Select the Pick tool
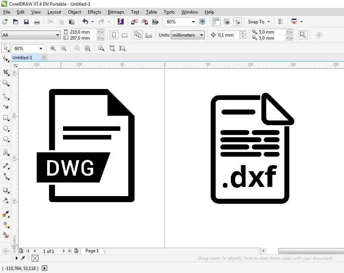The width and height of the screenshot is (344, 273). (x=6, y=48)
